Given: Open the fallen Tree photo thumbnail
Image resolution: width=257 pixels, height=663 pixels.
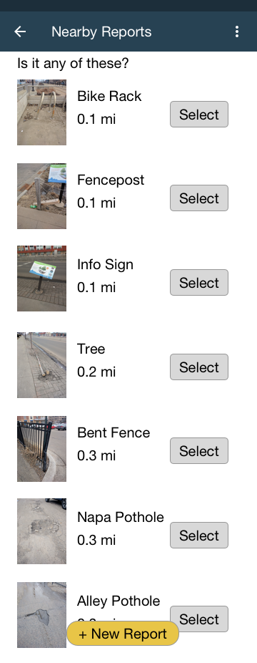Looking at the screenshot, I should (41, 365).
